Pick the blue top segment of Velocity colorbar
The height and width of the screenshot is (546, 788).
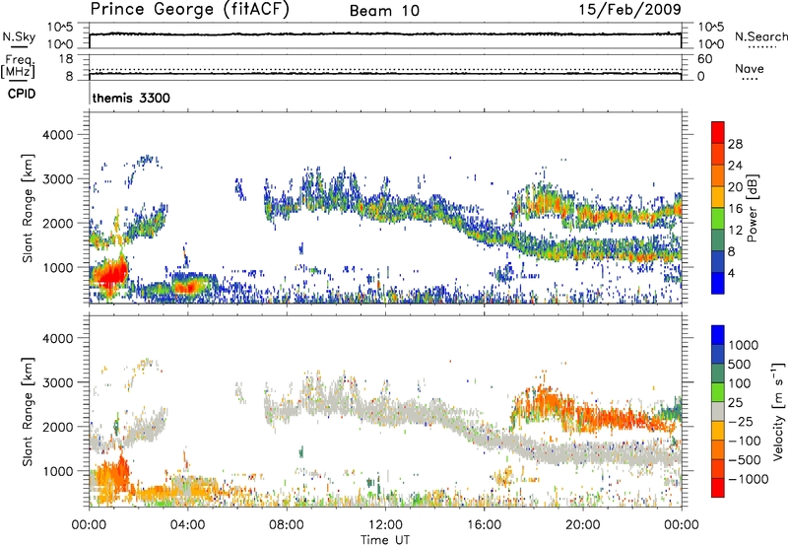(x=718, y=335)
